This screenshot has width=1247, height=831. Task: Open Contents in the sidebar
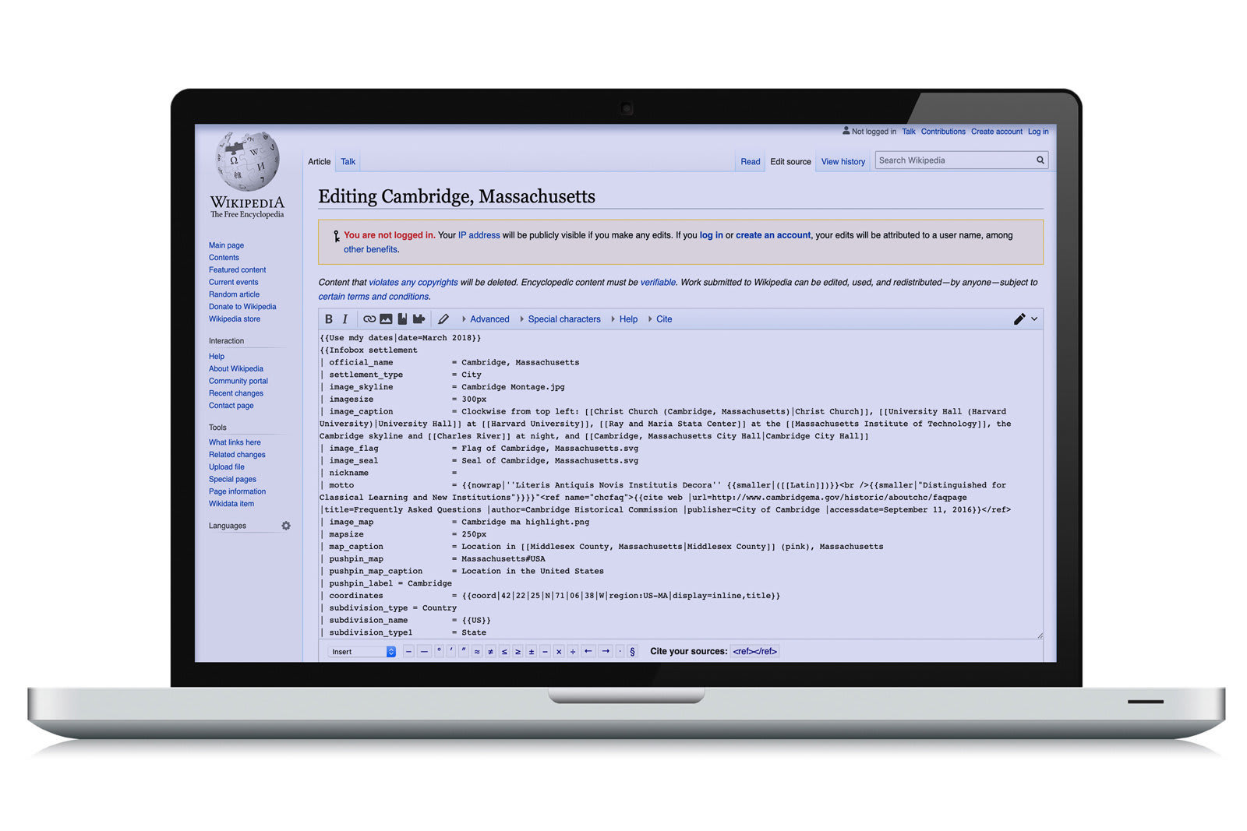pos(224,258)
